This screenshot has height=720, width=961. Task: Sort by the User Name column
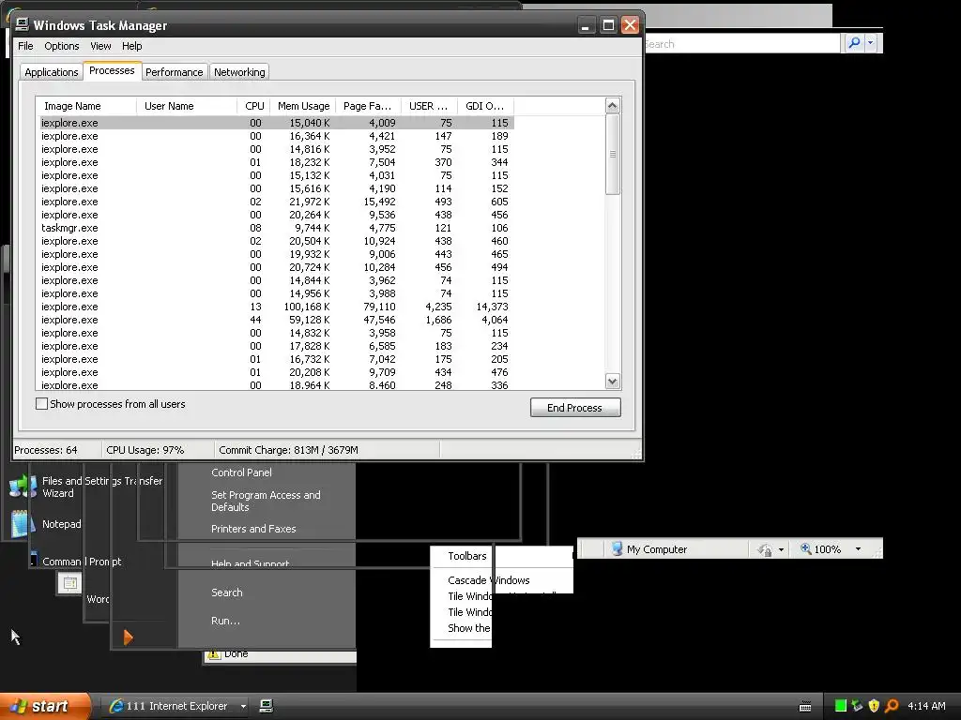click(187, 106)
